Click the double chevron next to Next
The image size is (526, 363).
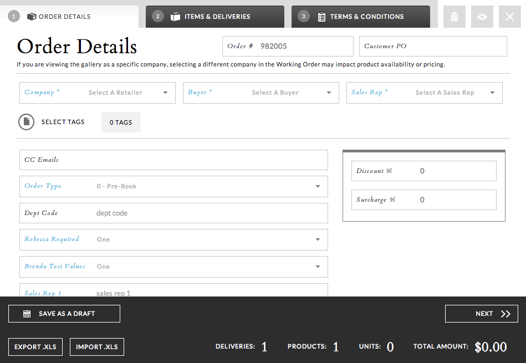505,314
